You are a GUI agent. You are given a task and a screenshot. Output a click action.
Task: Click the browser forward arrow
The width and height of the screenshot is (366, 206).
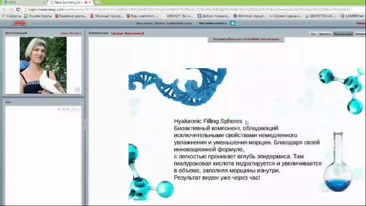(11, 10)
